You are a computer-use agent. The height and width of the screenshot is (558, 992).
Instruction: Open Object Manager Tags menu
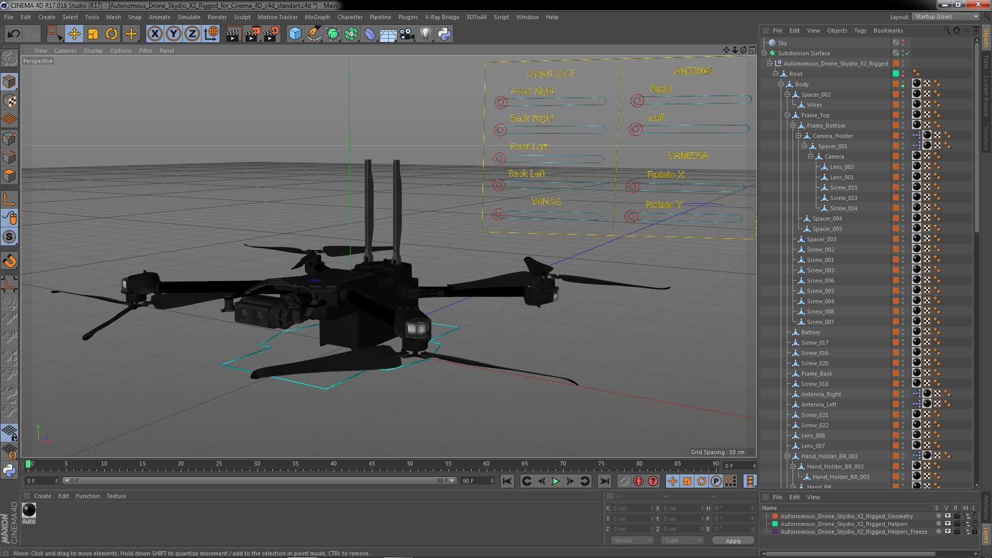[x=860, y=30]
